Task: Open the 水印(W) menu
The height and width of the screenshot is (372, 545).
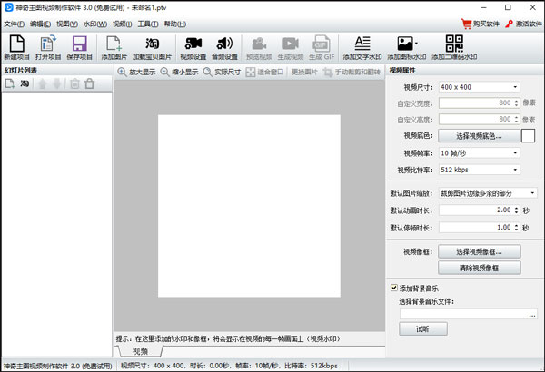Action: coord(94,24)
